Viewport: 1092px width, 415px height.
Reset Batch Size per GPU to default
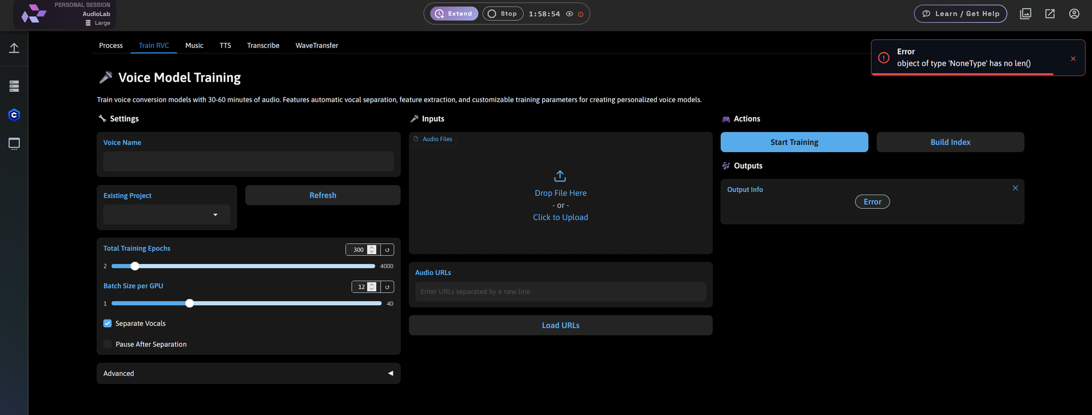[387, 287]
